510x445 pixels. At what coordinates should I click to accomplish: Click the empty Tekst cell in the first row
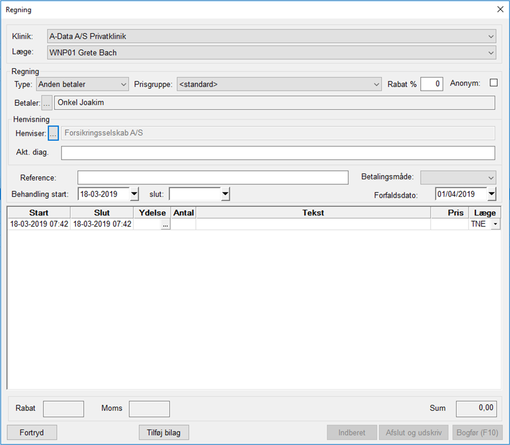(313, 224)
